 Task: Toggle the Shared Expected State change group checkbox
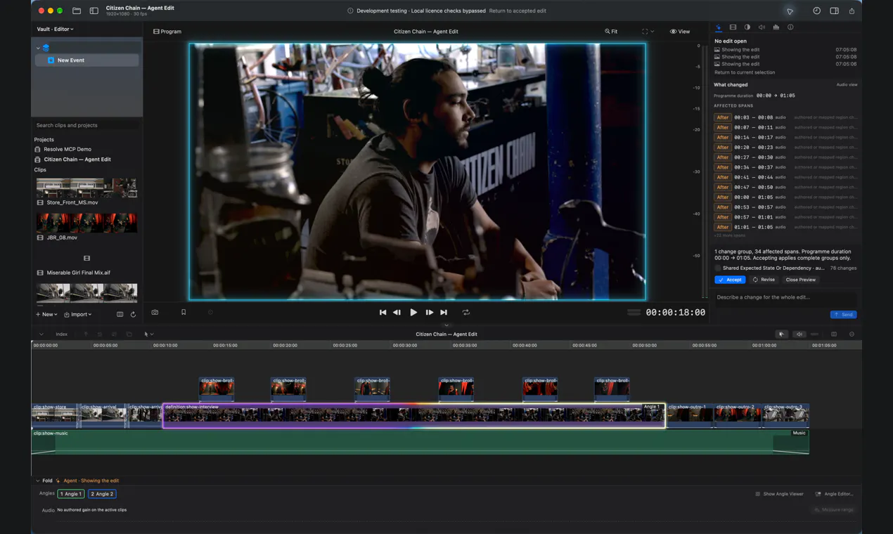tap(718, 268)
